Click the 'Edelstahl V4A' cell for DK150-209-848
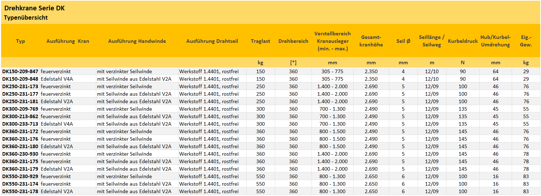The image size is (541, 196). tap(57, 79)
